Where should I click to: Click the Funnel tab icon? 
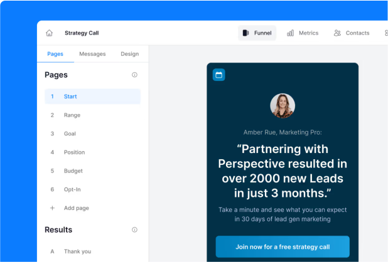[245, 33]
